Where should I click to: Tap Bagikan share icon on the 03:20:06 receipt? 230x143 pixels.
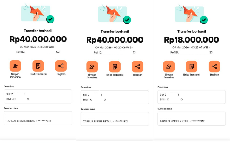click(x=138, y=67)
